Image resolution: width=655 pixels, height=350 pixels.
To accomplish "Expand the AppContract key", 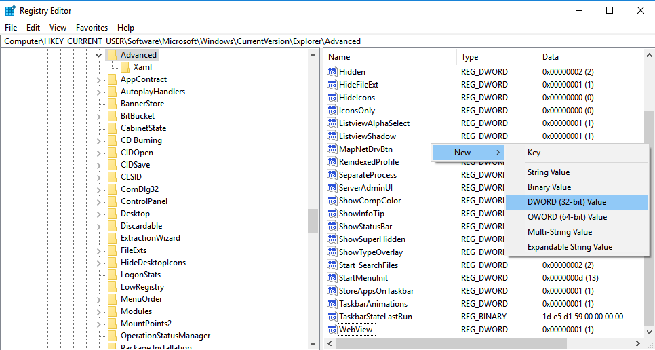I will click(x=98, y=80).
